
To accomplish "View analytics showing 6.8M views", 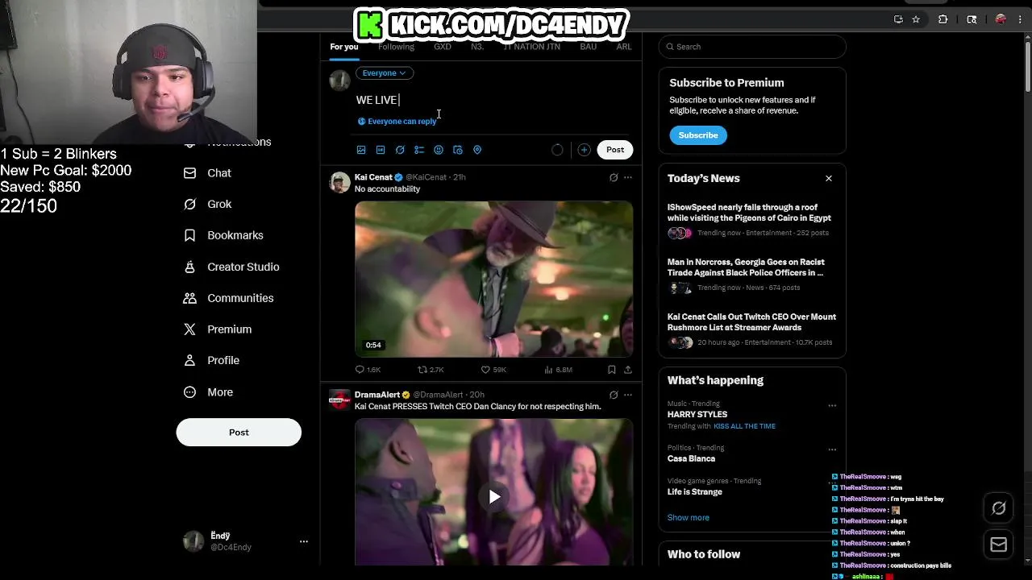I will click(558, 370).
